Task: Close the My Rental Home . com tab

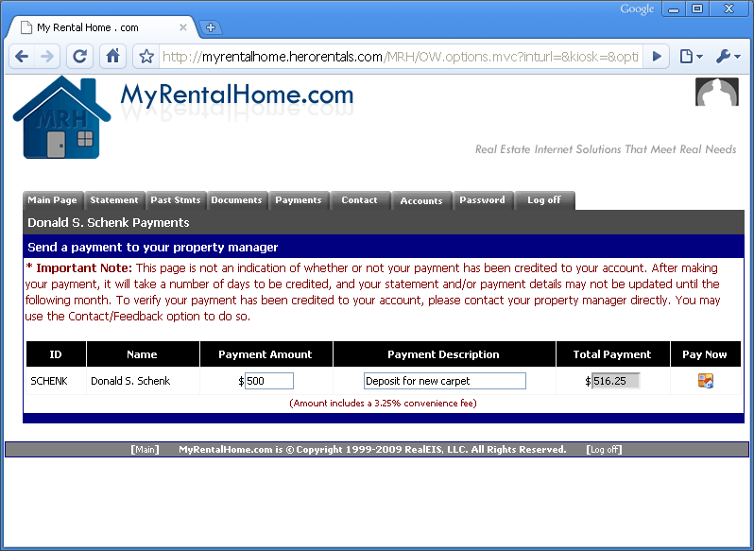Action: click(183, 27)
